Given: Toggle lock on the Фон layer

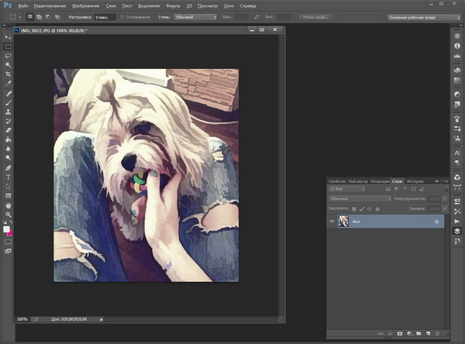Looking at the screenshot, I should click(437, 221).
